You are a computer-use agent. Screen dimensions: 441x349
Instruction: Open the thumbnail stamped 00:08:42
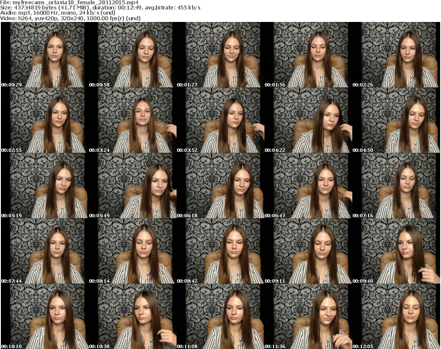click(220, 251)
